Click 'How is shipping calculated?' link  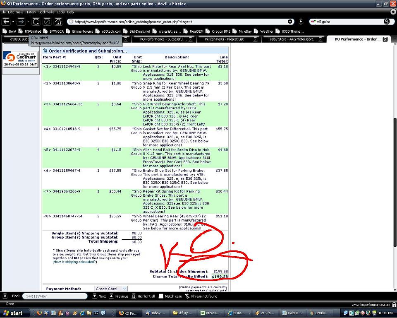click(75, 262)
